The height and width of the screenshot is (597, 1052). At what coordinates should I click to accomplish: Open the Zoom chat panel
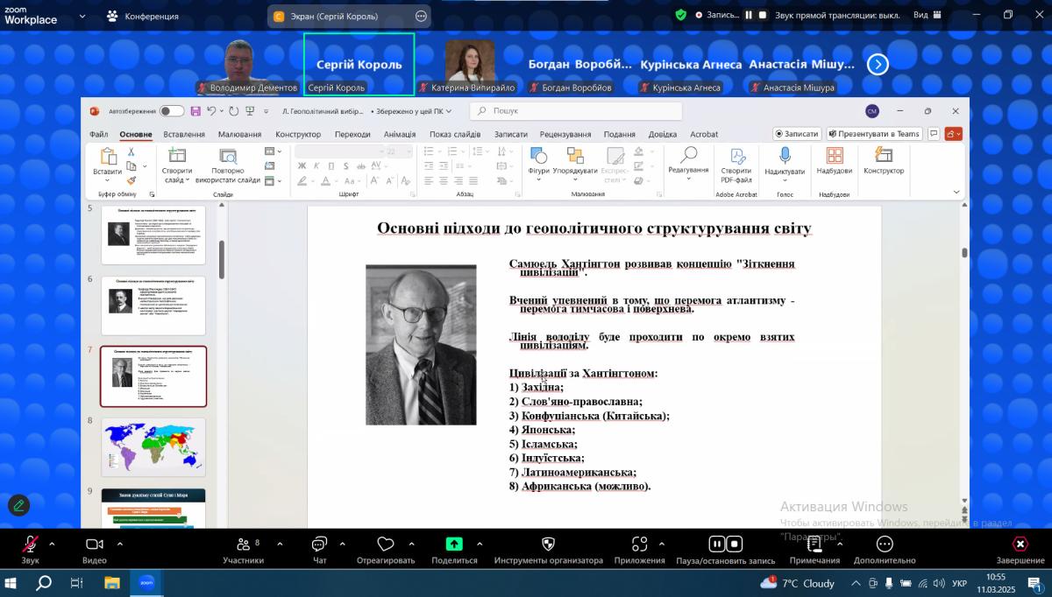coord(319,544)
